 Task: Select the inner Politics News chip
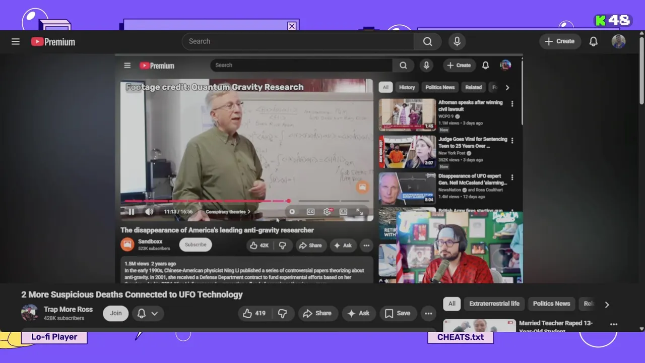[440, 87]
